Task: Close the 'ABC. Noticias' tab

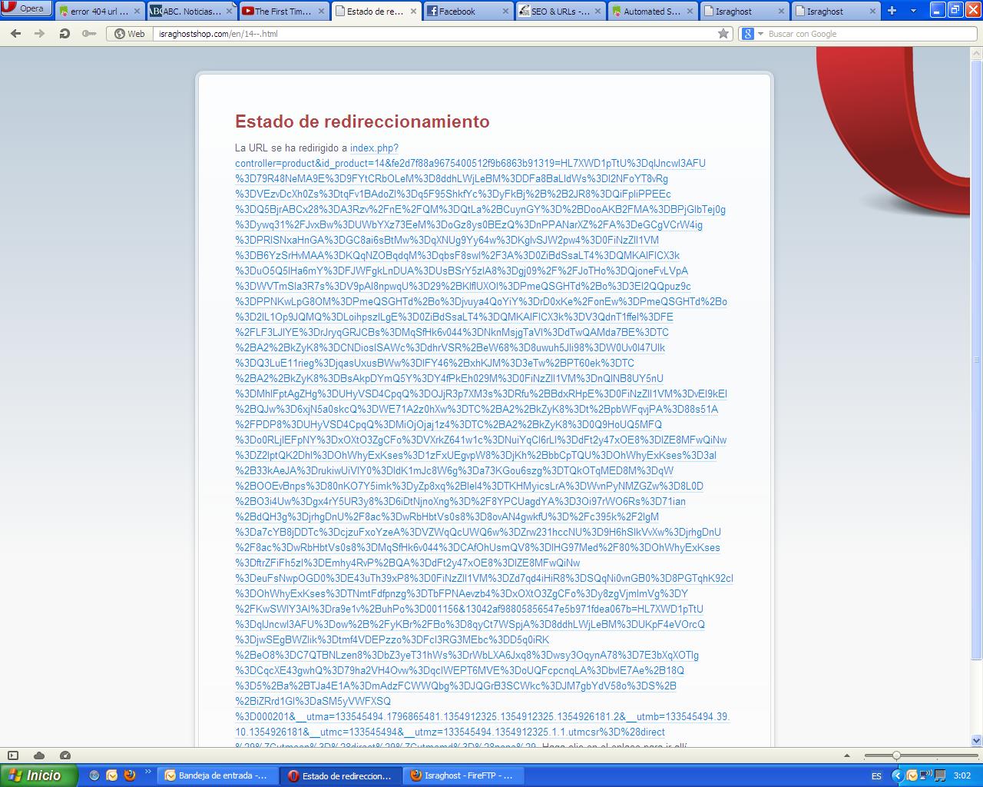Action: pos(229,12)
